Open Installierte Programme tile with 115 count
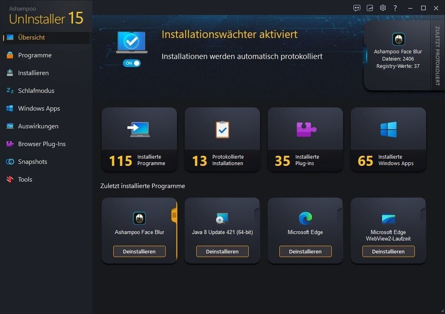Screen dimensions: 445x314 pyautogui.click(x=139, y=139)
